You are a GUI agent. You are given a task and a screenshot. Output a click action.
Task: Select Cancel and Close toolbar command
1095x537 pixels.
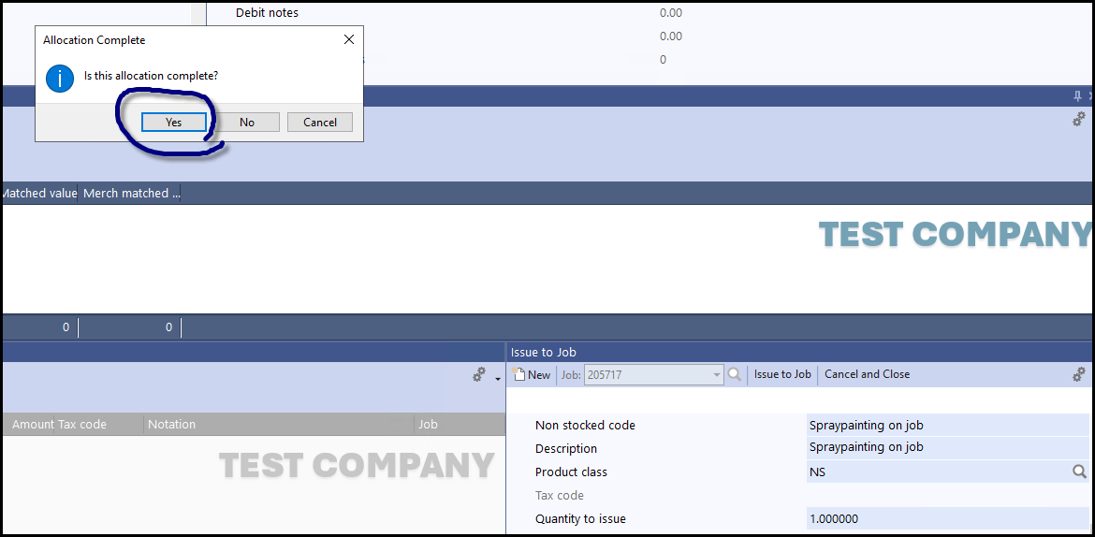(867, 374)
